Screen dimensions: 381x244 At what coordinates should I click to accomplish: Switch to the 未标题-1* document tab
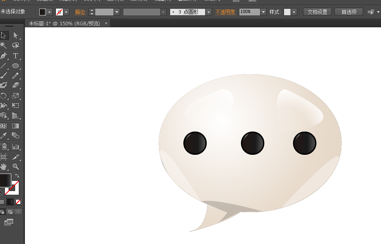(65, 24)
